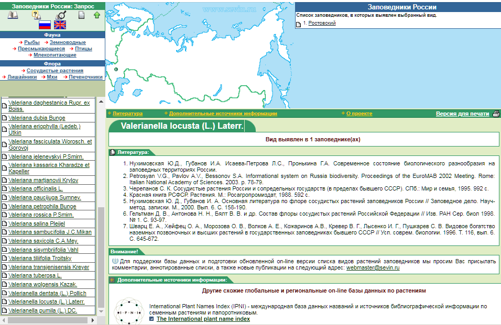Open the Ростовский reserve link

tap(322, 23)
